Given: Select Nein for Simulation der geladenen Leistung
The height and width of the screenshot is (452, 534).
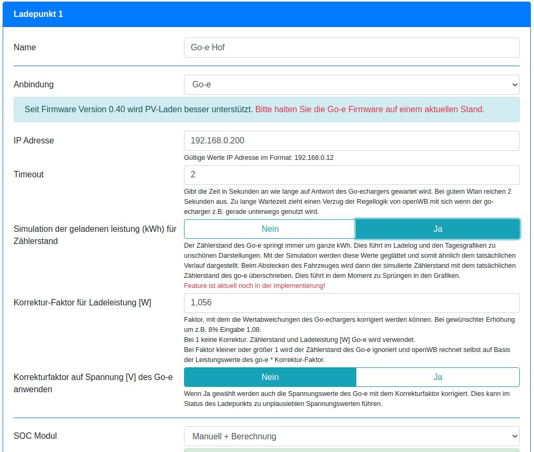Looking at the screenshot, I should 270,229.
